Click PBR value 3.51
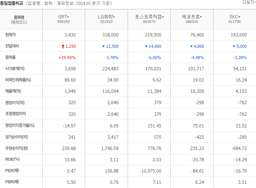 click(242, 182)
